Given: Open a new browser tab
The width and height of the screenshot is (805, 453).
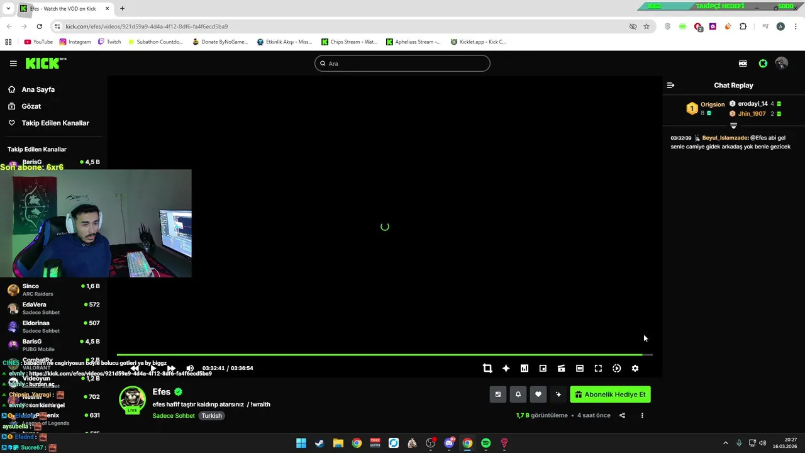Looking at the screenshot, I should click(122, 9).
